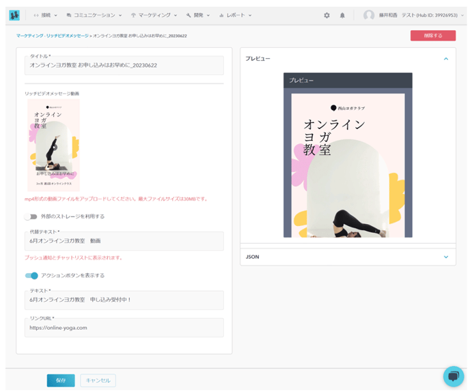
Task: Collapse the プレビュー panel chevron
Action: tap(446, 59)
